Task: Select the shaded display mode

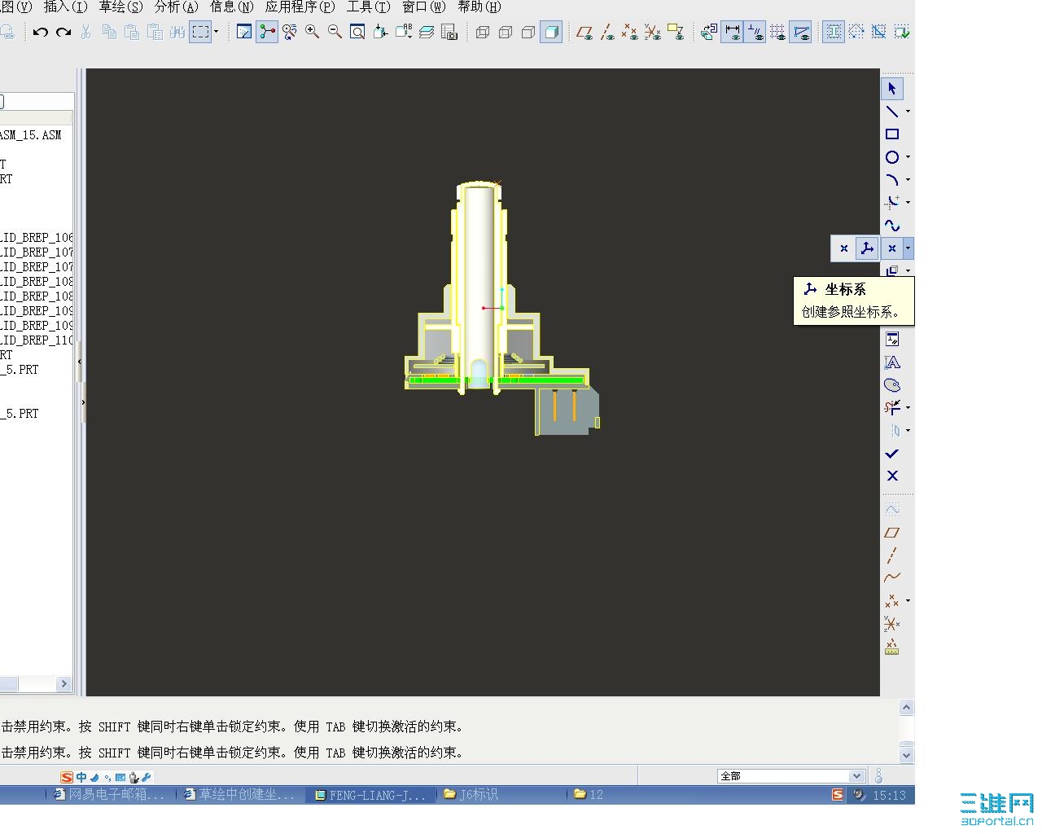Action: (551, 32)
